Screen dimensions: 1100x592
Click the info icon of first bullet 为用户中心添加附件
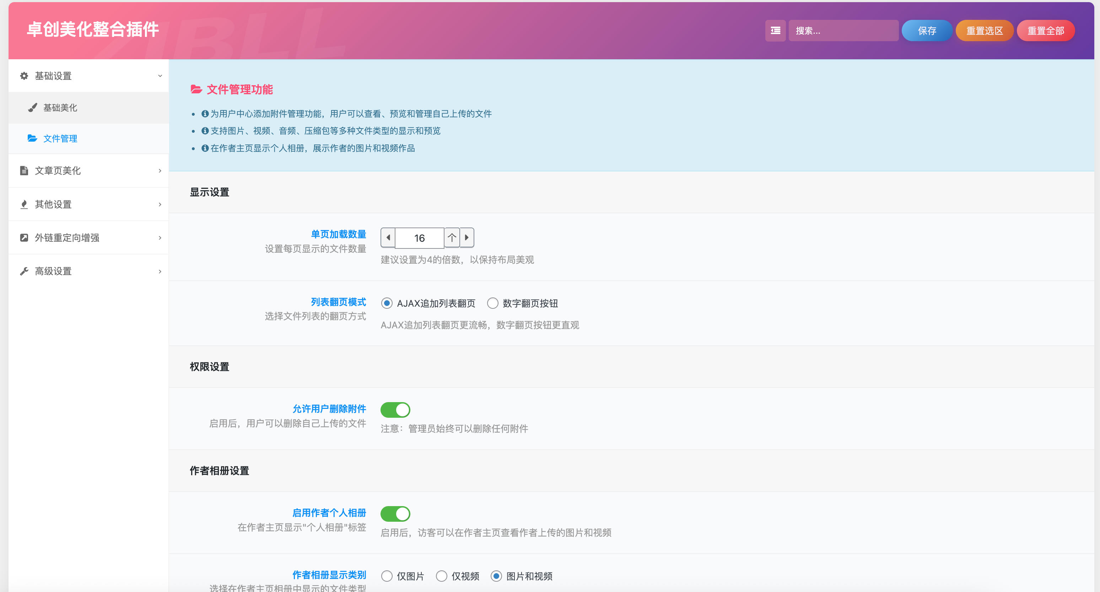click(x=205, y=114)
